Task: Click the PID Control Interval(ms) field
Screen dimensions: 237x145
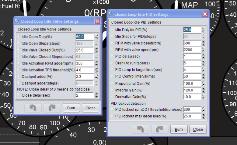Action: pos(192,76)
